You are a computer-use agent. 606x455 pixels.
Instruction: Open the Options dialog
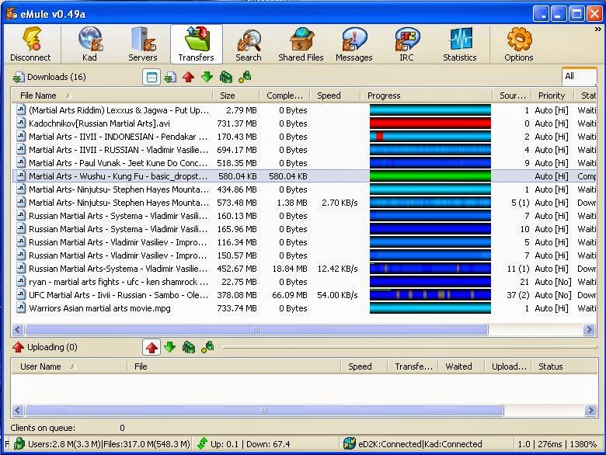tap(519, 44)
